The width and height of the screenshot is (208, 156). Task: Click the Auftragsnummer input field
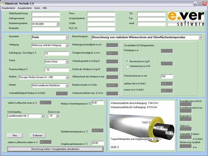tap(46, 19)
